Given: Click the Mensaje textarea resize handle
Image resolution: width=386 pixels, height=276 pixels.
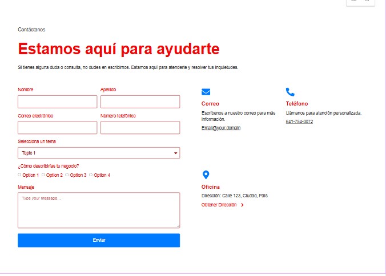Looking at the screenshot, I should click(x=178, y=226).
